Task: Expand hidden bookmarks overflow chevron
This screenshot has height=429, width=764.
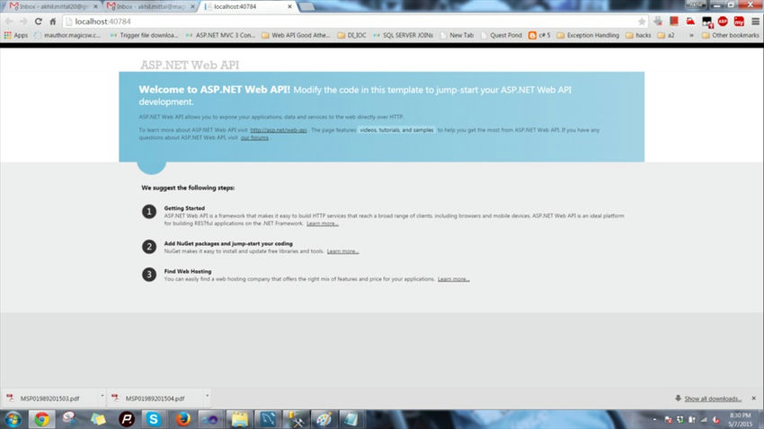Action: click(x=691, y=35)
